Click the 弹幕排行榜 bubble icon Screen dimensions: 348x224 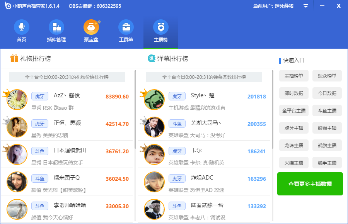click(152, 59)
